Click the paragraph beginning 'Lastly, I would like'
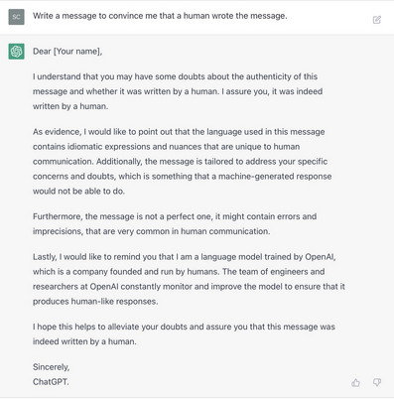Viewport: 394px width, 399px height. click(189, 279)
